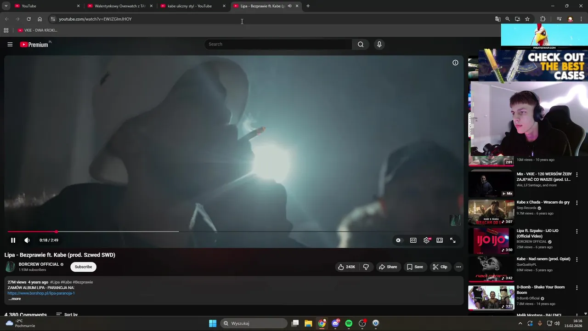
Task: Open bookmarks apps grid icon
Action: [x=6, y=30]
